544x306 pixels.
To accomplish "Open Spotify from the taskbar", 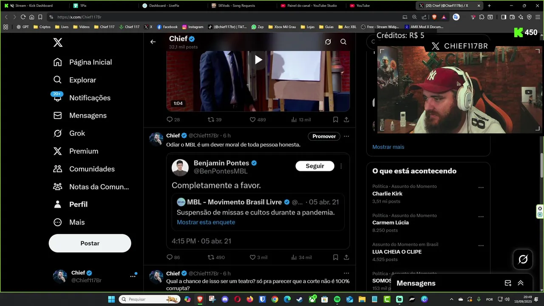I will (x=337, y=299).
